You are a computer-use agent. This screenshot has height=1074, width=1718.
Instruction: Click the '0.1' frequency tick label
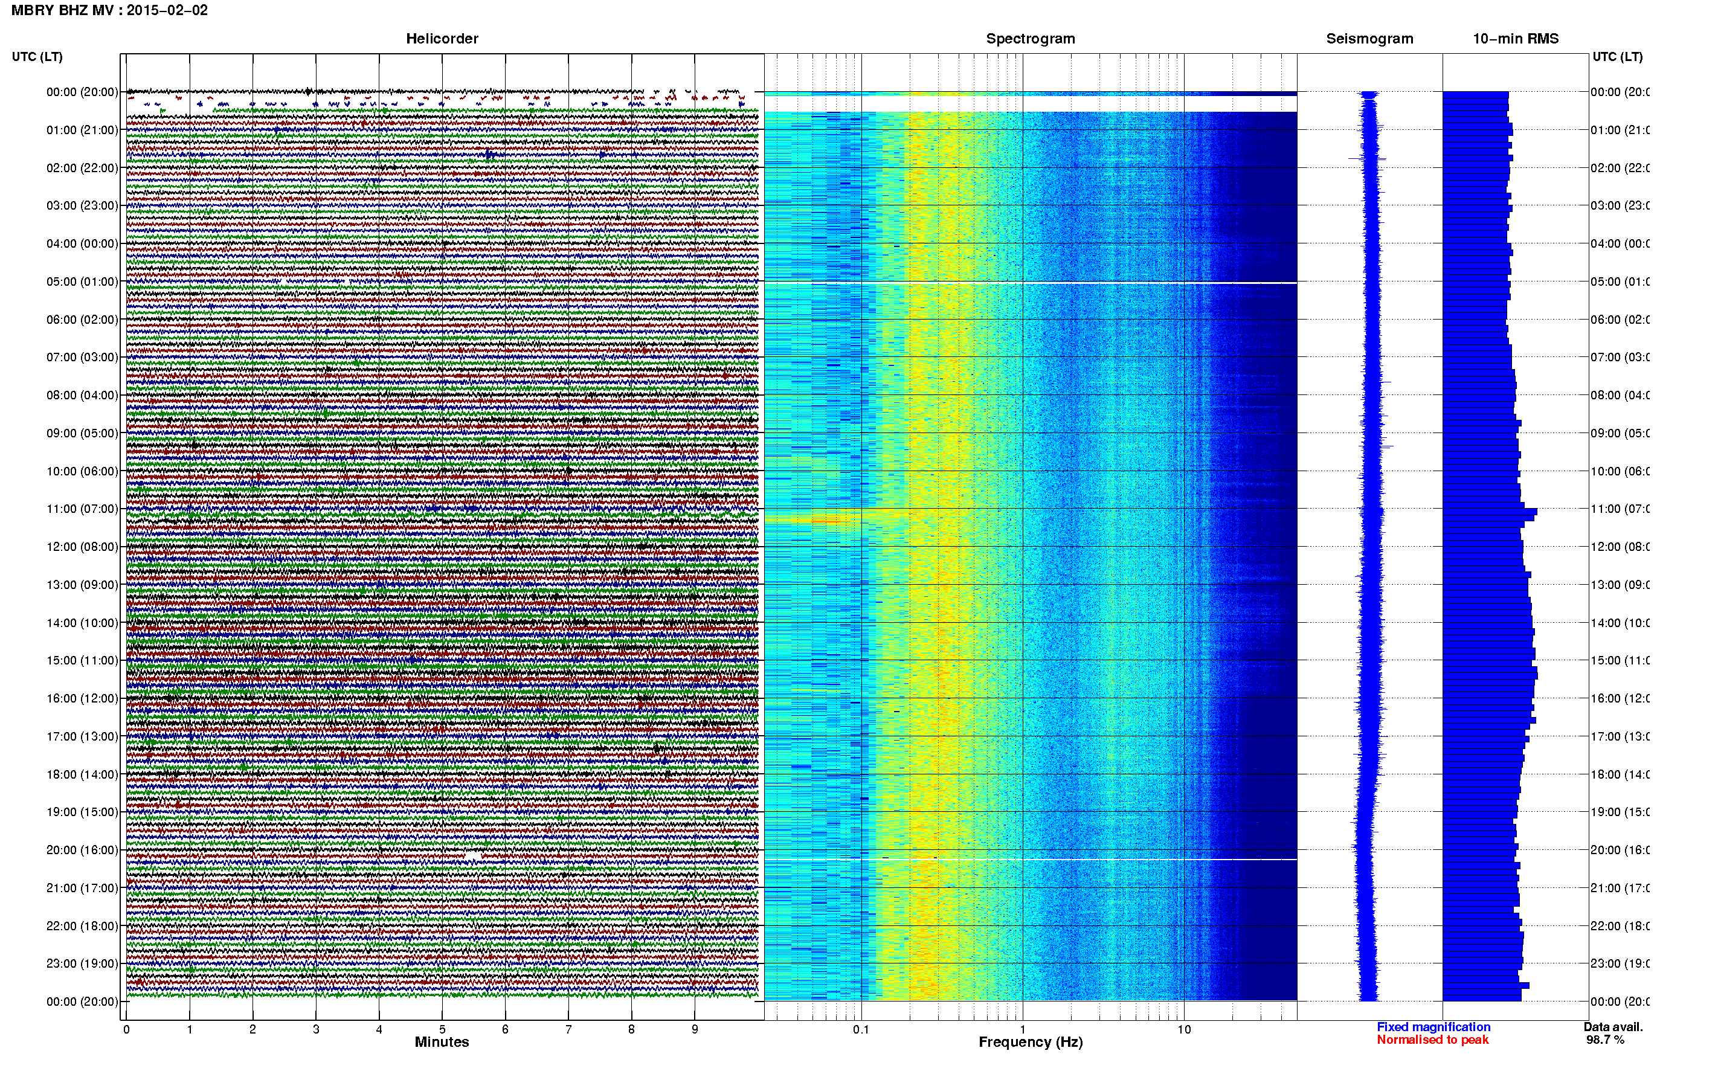tap(861, 1029)
